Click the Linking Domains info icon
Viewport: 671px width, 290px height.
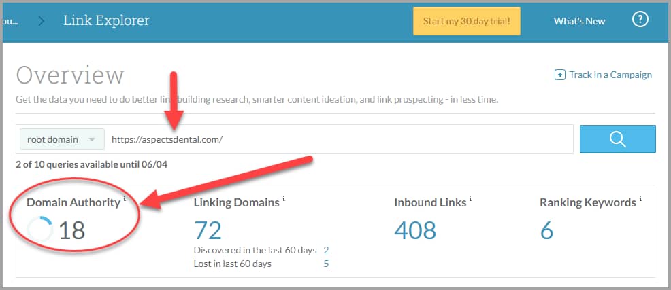click(x=284, y=198)
